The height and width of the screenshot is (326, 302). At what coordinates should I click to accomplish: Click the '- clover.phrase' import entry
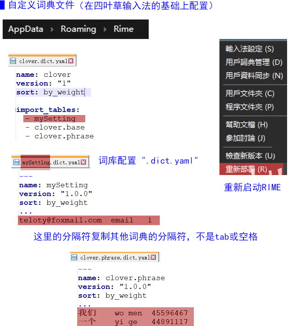point(60,136)
